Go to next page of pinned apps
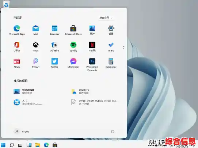The image size is (198, 148). pos(123,49)
